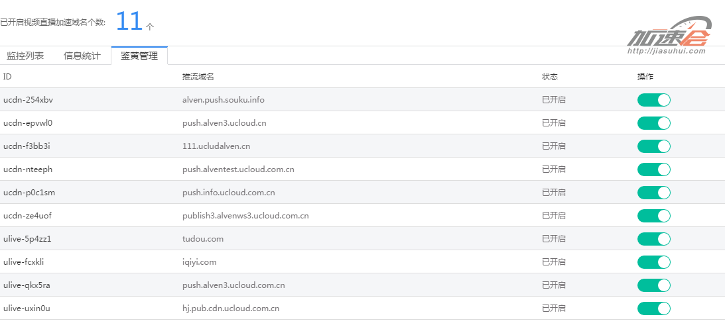Switch off publish3.alvenws3.ucloud.com.cn toggle
The height and width of the screenshot is (331, 725).
point(653,216)
